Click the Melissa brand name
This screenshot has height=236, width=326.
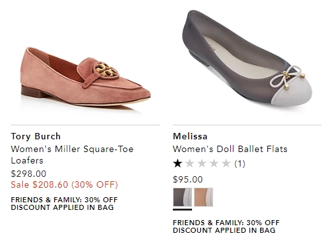(x=190, y=136)
